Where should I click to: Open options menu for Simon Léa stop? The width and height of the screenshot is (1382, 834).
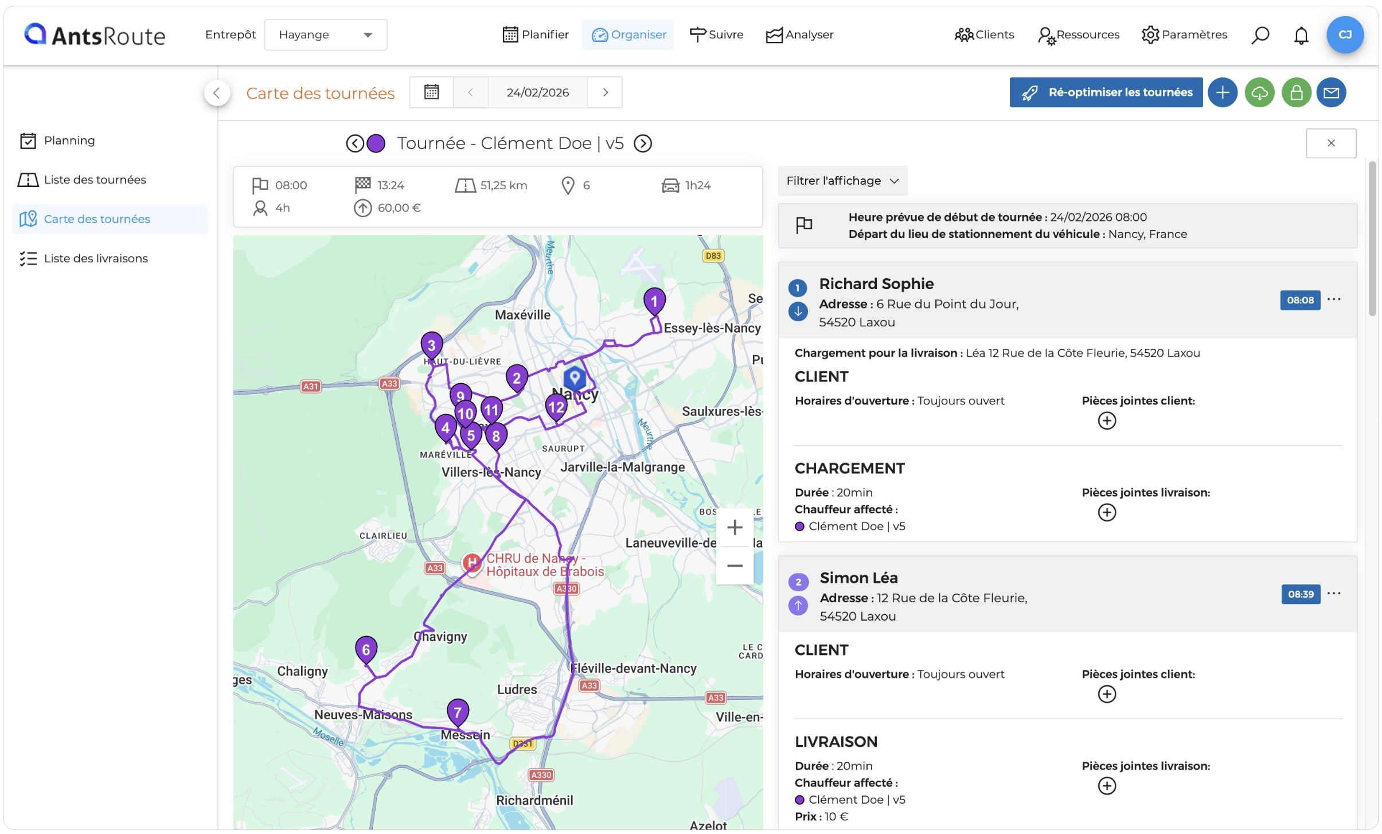pos(1334,593)
